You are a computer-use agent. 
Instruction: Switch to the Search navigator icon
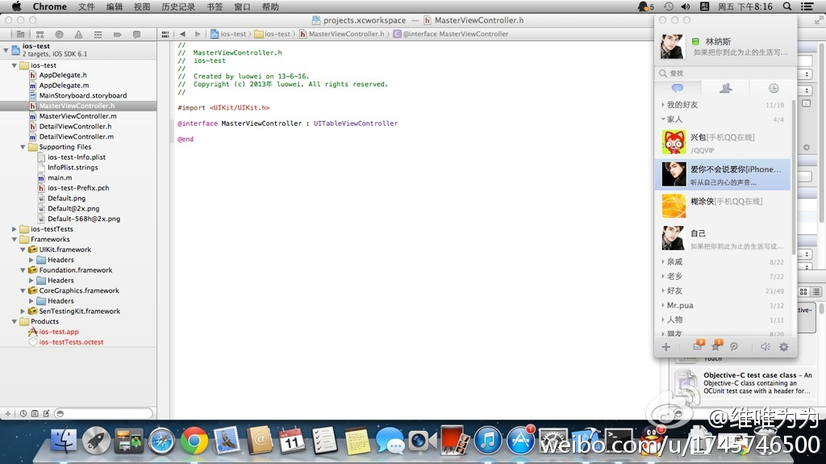tap(60, 35)
